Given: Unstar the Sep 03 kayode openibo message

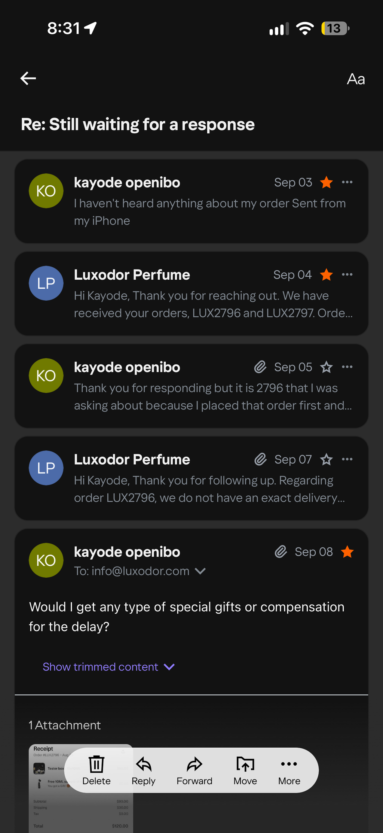Looking at the screenshot, I should (x=327, y=182).
